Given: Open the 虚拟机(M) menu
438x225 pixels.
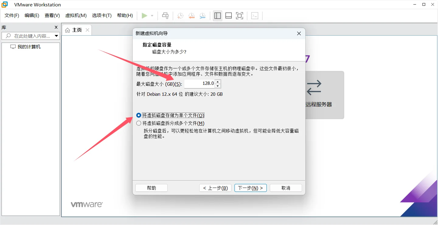Looking at the screenshot, I should pos(76,16).
